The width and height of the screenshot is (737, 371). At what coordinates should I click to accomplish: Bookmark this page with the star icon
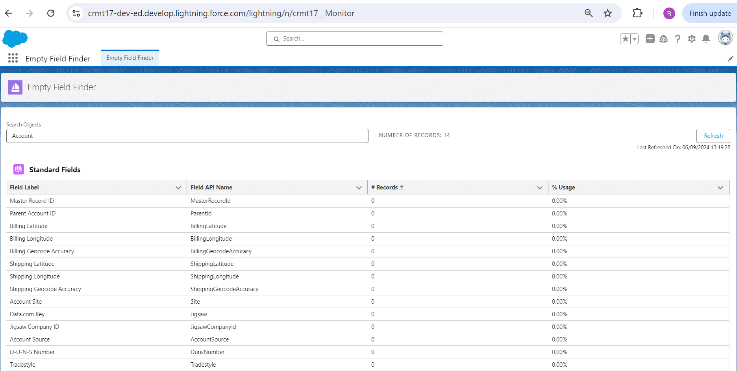click(608, 13)
